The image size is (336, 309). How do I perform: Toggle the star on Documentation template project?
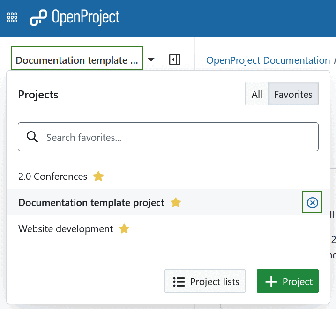click(x=176, y=203)
